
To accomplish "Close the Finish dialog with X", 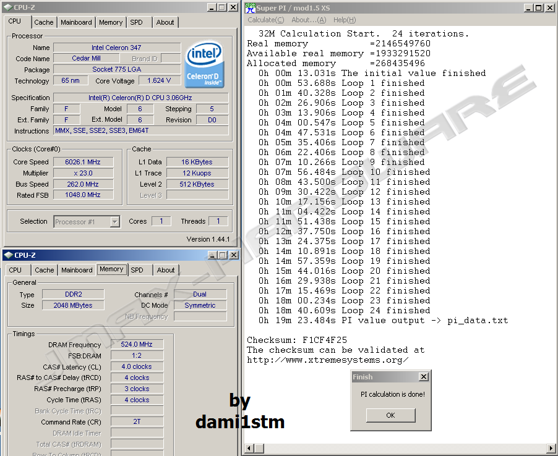I will click(424, 377).
